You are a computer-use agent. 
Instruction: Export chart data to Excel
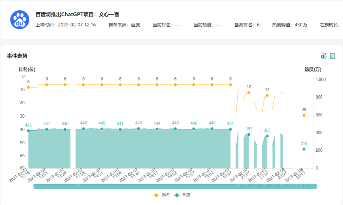click(x=323, y=56)
